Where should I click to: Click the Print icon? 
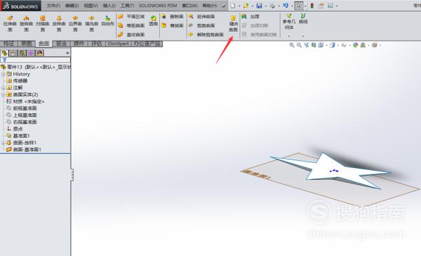[x=272, y=6]
